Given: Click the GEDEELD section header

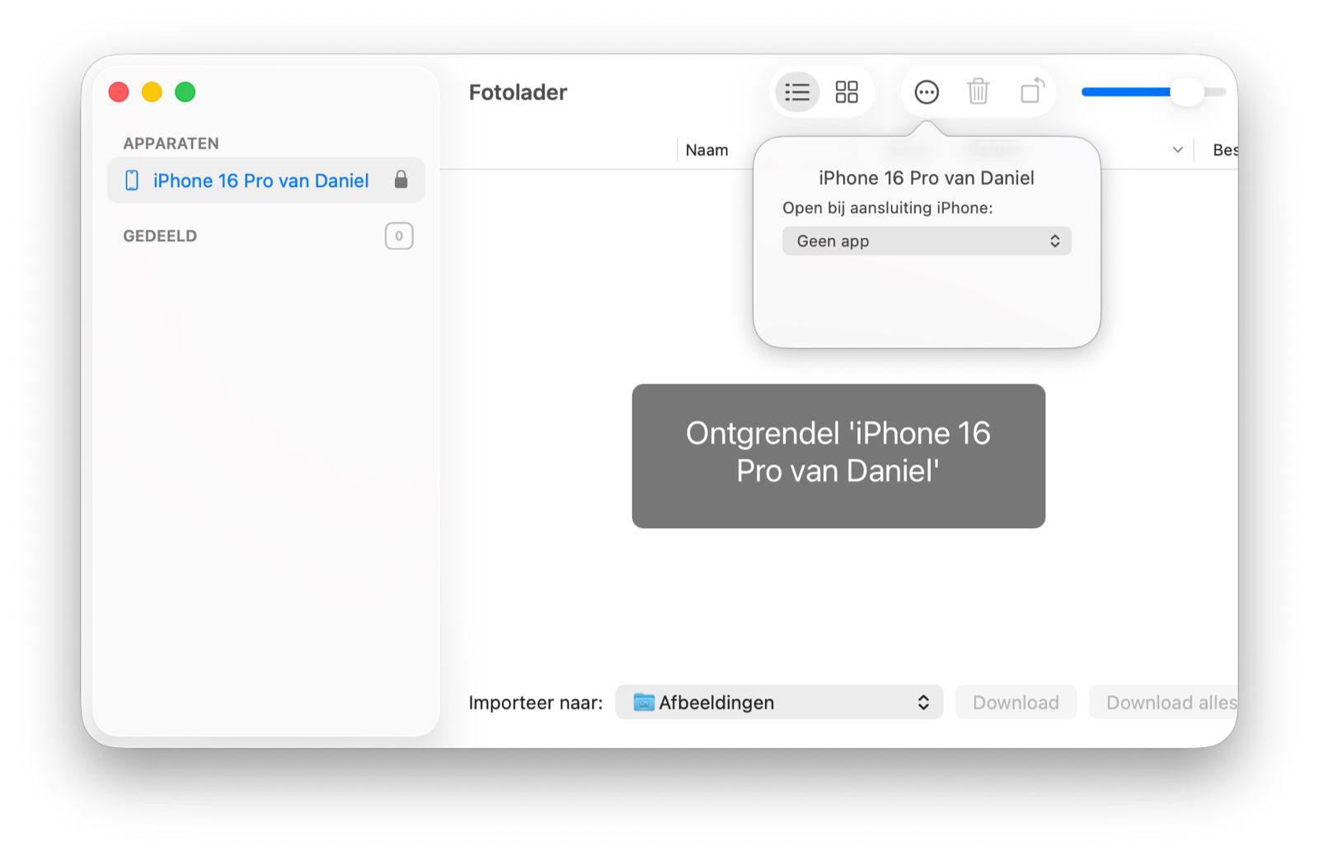Looking at the screenshot, I should click(160, 236).
